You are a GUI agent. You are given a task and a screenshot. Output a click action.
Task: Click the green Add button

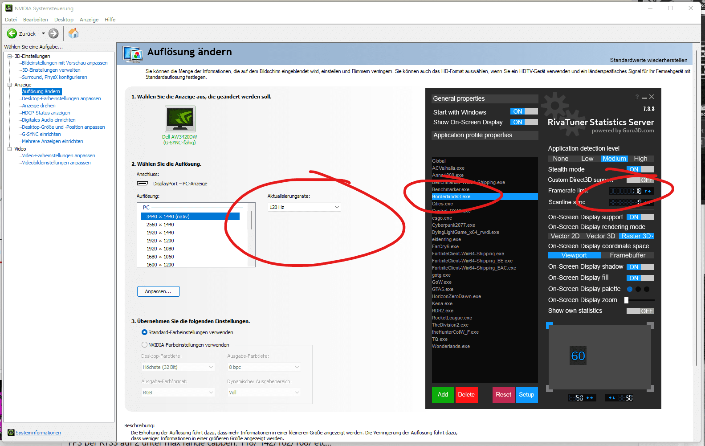click(443, 394)
